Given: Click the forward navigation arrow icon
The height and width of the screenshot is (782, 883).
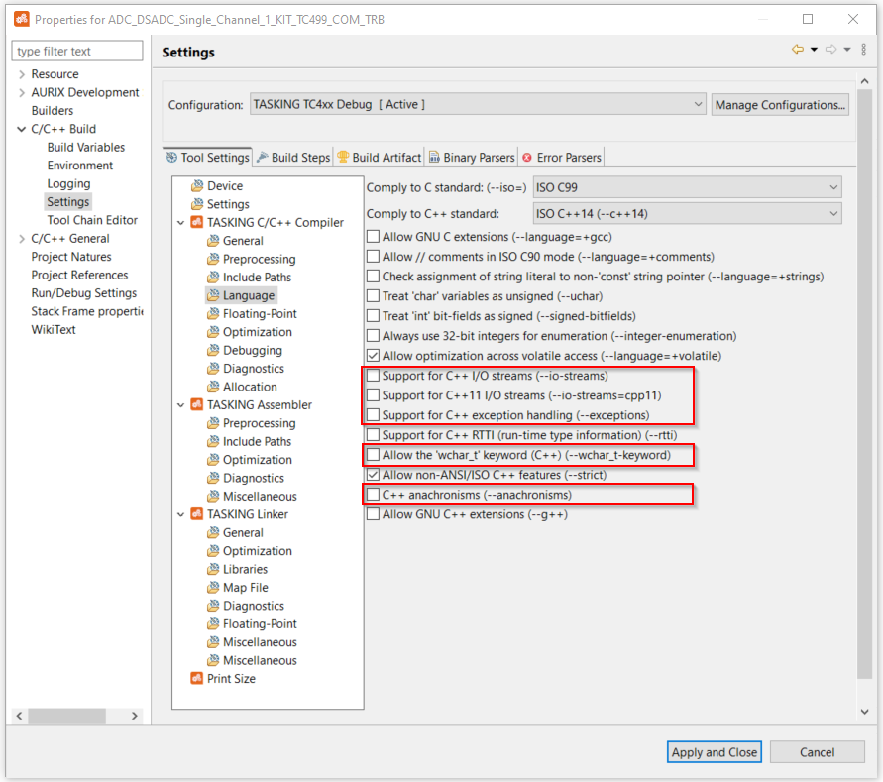Looking at the screenshot, I should point(831,50).
